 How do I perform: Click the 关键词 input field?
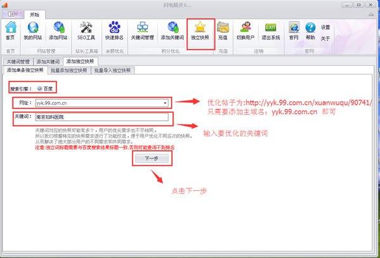click(x=102, y=117)
